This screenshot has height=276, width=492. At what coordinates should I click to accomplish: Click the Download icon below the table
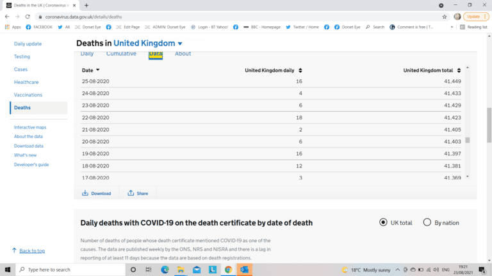85,193
